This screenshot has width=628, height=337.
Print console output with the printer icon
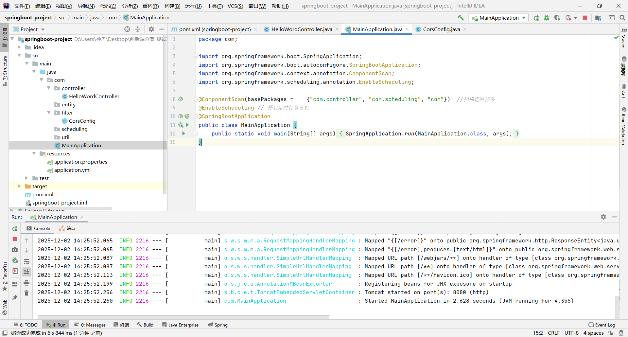(x=26, y=283)
